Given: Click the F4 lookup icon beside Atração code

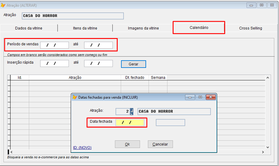Looking at the screenshot, I should tap(131, 112).
